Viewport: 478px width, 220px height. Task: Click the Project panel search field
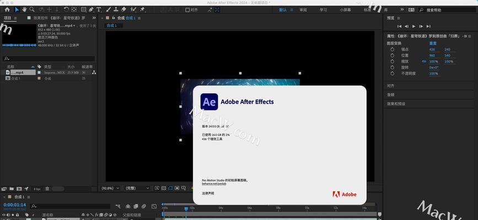coord(49,58)
